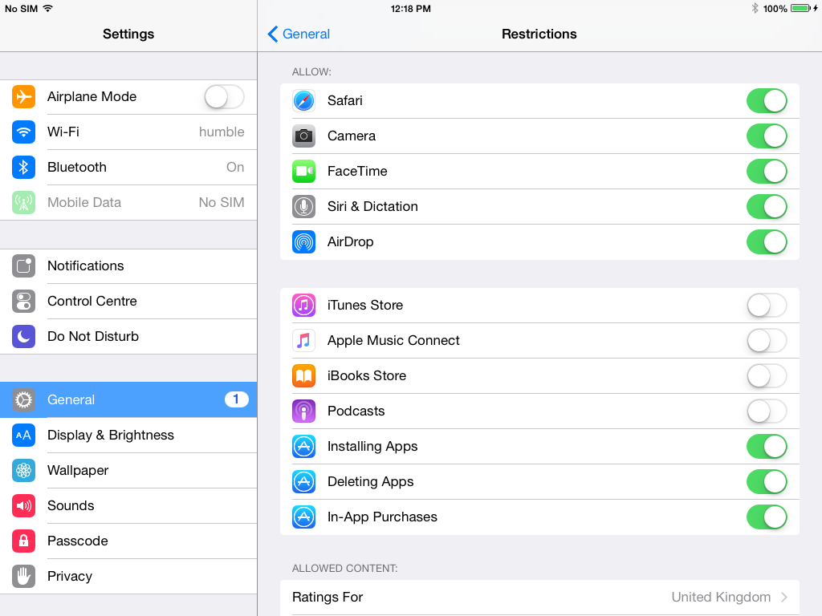The image size is (822, 616).
Task: Turn on the iBooks Store switch
Action: coord(767,376)
